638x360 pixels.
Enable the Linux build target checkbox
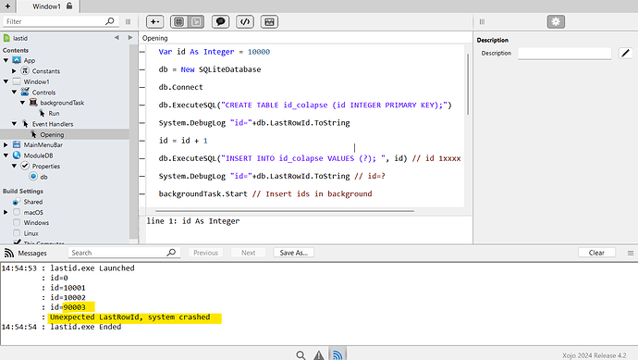[x=17, y=233]
